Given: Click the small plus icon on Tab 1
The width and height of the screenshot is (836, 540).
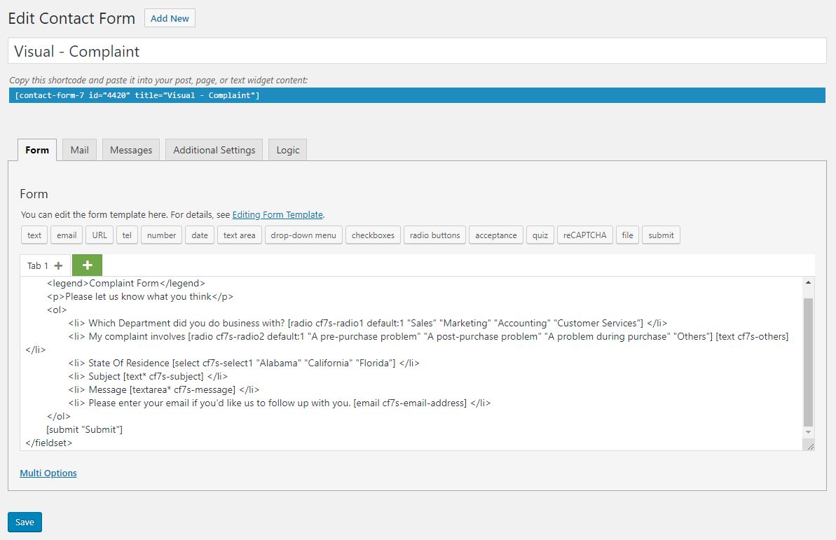Looking at the screenshot, I should point(58,266).
